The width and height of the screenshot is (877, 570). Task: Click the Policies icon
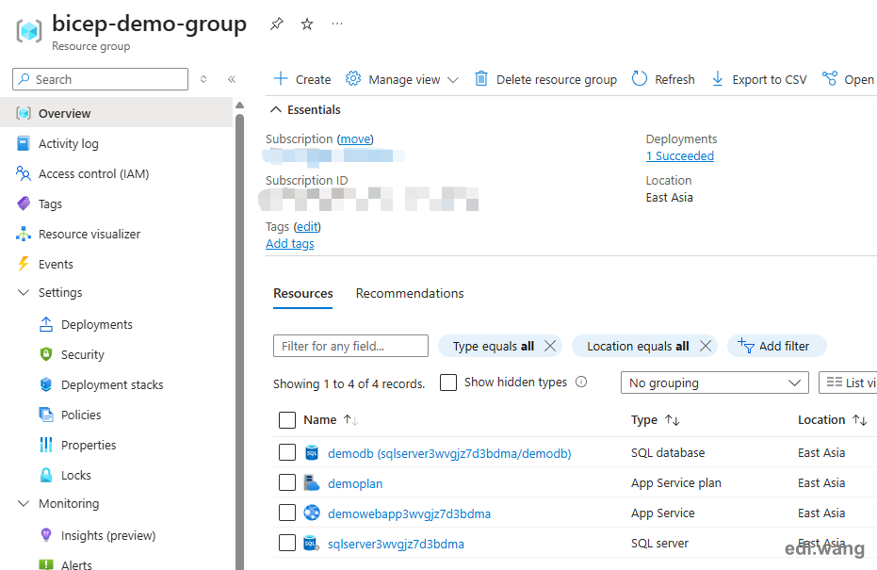[46, 415]
